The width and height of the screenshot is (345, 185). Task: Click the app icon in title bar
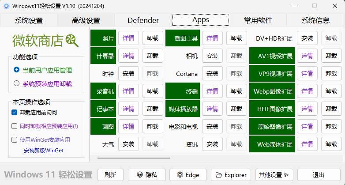click(6, 6)
